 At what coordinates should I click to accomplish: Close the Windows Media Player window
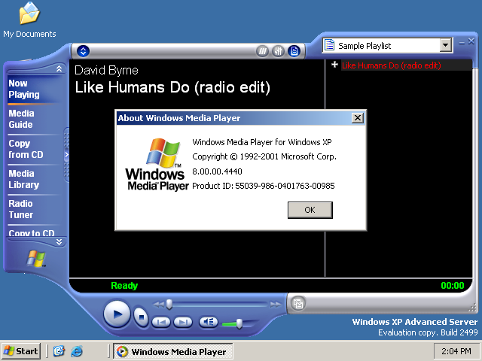coord(471,41)
